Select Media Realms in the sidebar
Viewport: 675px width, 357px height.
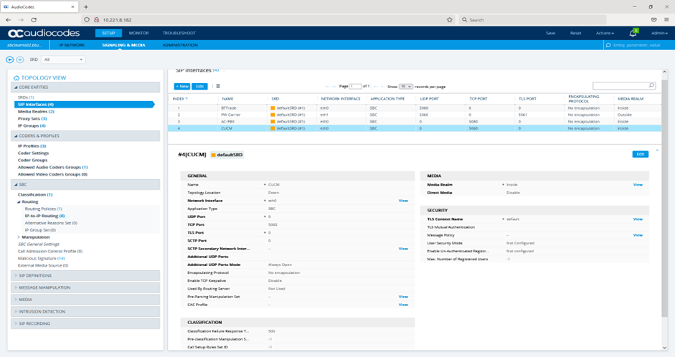(x=36, y=112)
